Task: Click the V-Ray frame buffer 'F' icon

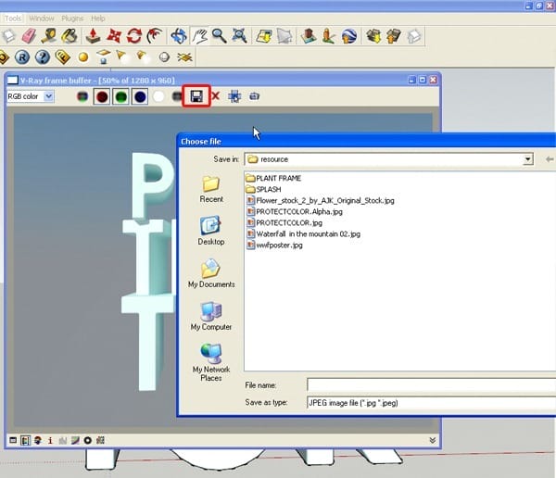Action: click(62, 57)
